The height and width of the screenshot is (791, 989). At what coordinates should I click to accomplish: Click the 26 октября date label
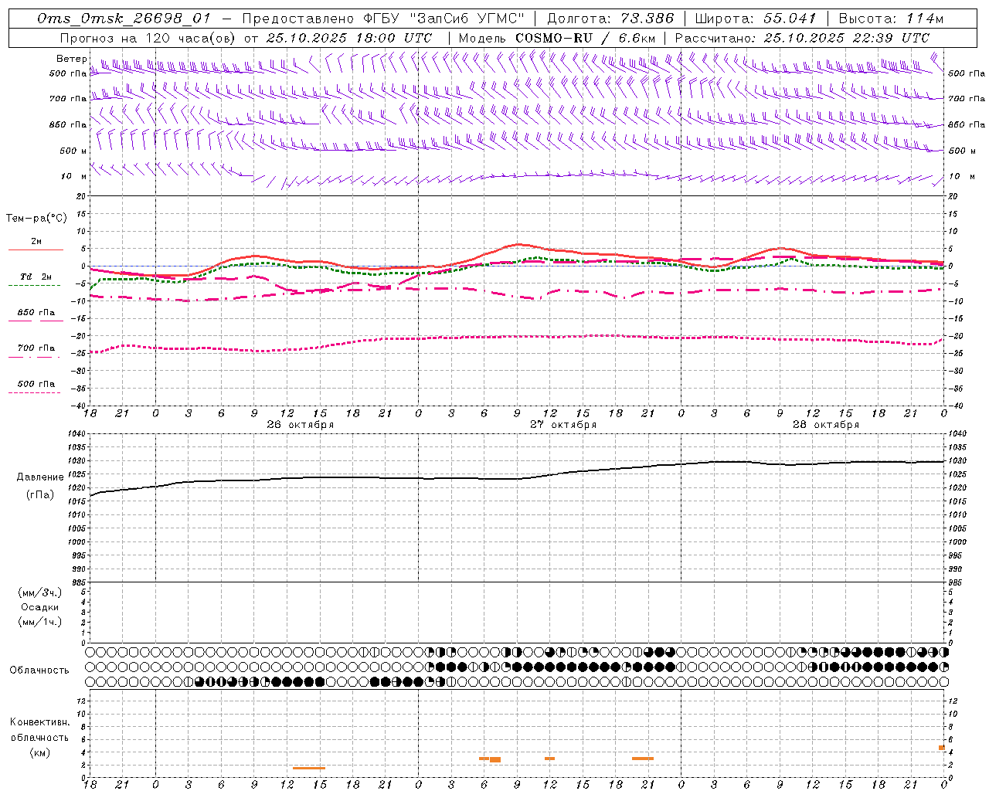(x=301, y=424)
